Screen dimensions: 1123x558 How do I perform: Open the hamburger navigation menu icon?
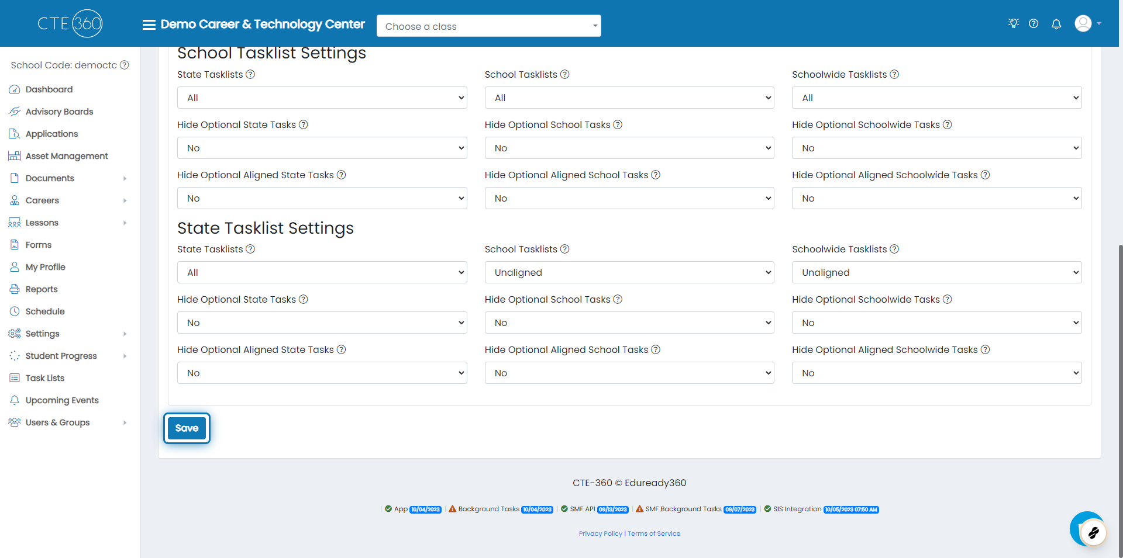(x=149, y=25)
